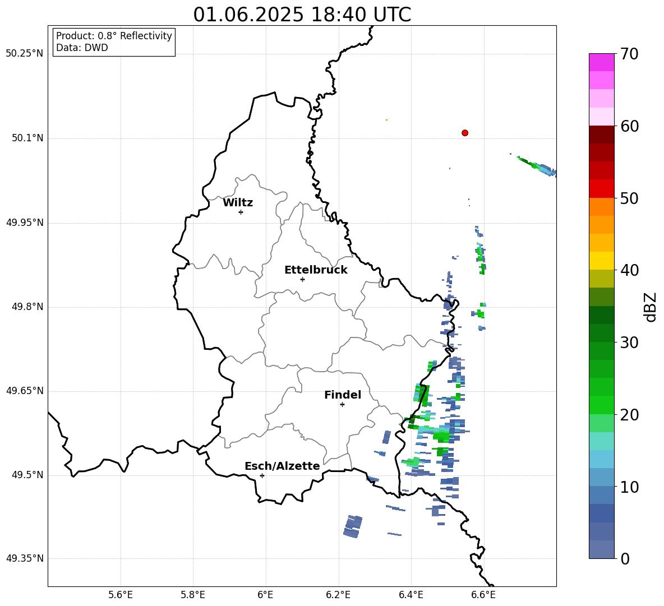Click the 50.1°N latitude label
This screenshot has height=606, width=664.
click(27, 138)
